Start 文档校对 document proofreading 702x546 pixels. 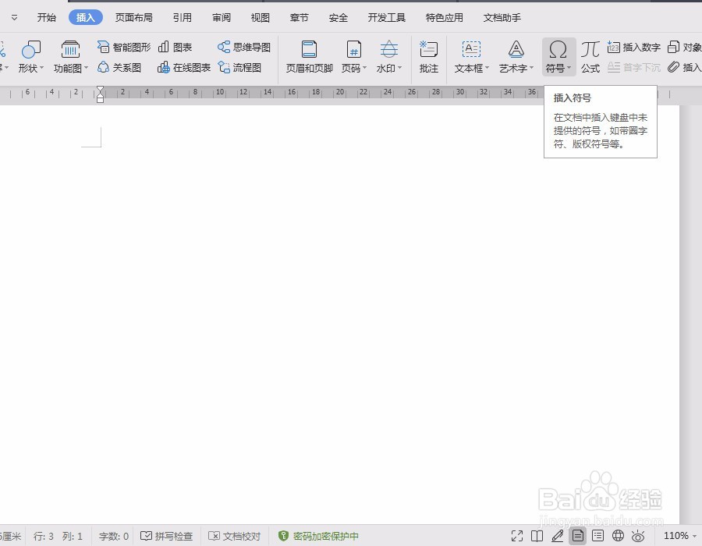coord(235,537)
